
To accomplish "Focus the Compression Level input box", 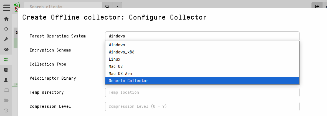I will 202,106.
